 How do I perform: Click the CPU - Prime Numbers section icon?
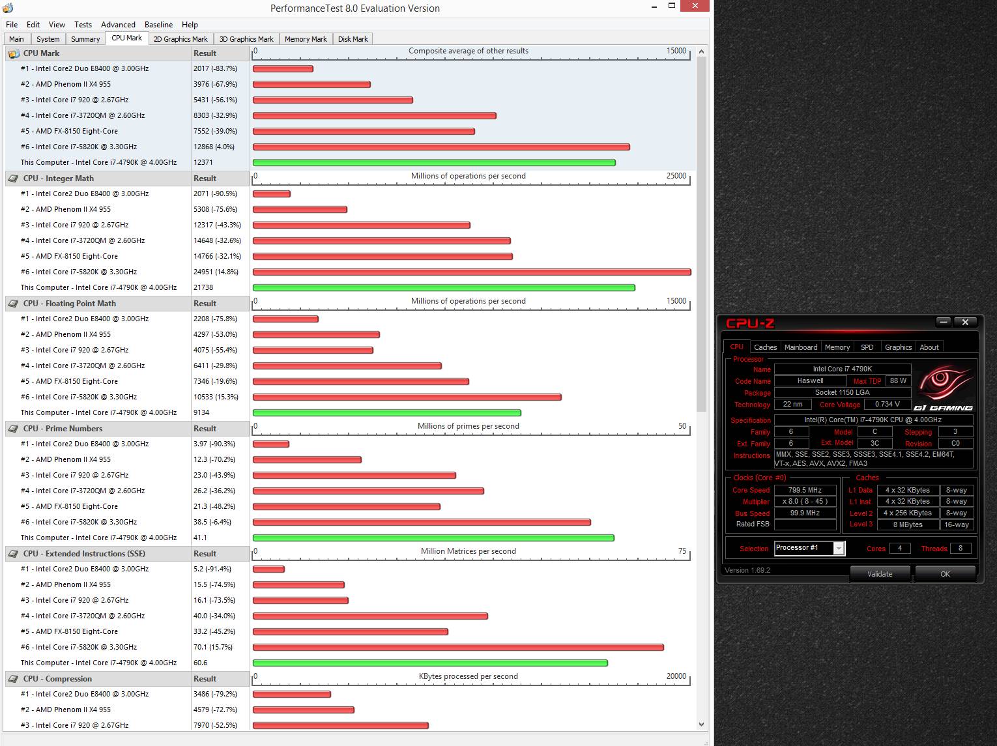[14, 429]
